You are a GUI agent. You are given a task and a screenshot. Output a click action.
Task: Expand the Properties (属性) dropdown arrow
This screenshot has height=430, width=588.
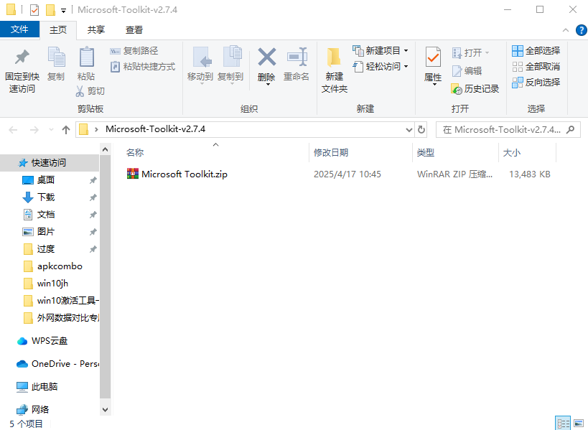point(434,85)
